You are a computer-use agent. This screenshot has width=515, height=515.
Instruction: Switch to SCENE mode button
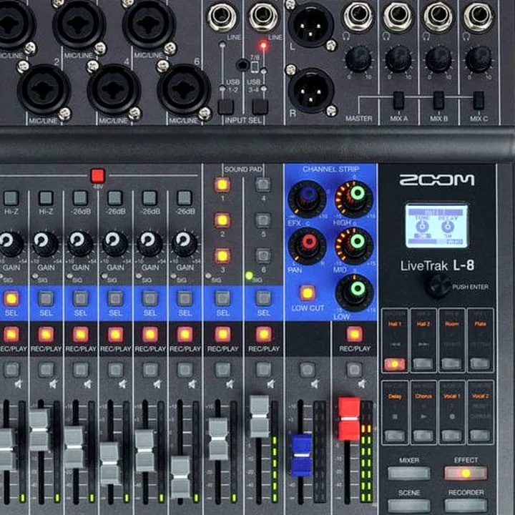409,506
